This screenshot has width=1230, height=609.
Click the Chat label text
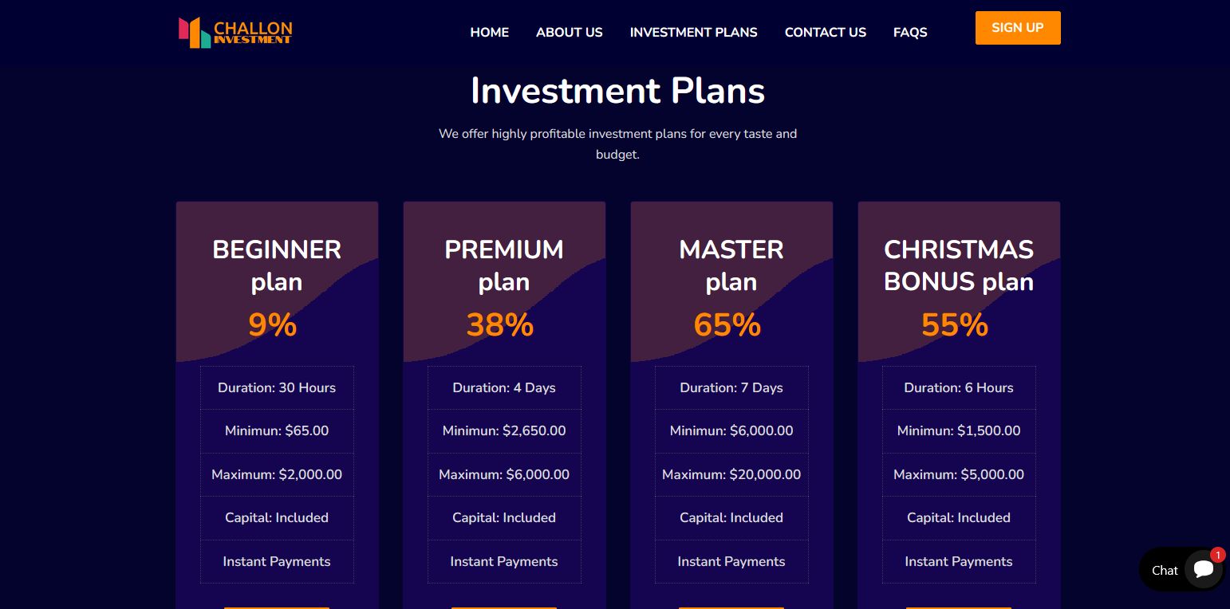point(1165,571)
